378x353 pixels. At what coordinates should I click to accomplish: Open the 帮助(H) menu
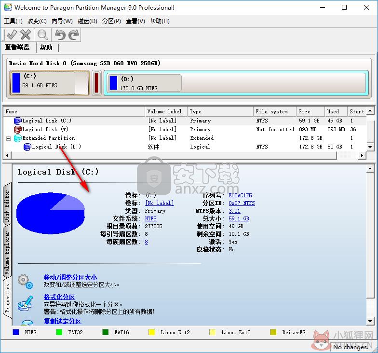(x=160, y=21)
